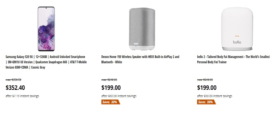Click the after $7.19 instant savings text
280x120 pixels.
[22, 96]
